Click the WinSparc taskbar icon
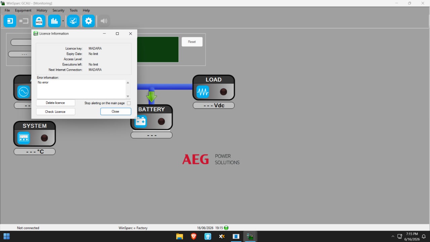 pos(250,236)
